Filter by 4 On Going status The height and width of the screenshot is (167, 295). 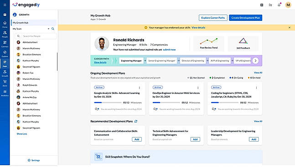pyautogui.click(x=236, y=78)
